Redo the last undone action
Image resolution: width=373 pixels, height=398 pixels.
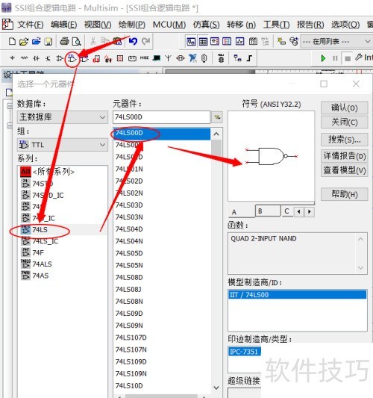click(145, 41)
